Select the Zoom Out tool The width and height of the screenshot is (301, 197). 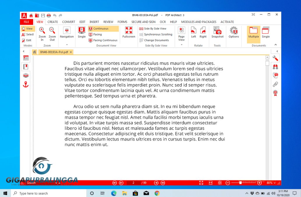(52, 33)
